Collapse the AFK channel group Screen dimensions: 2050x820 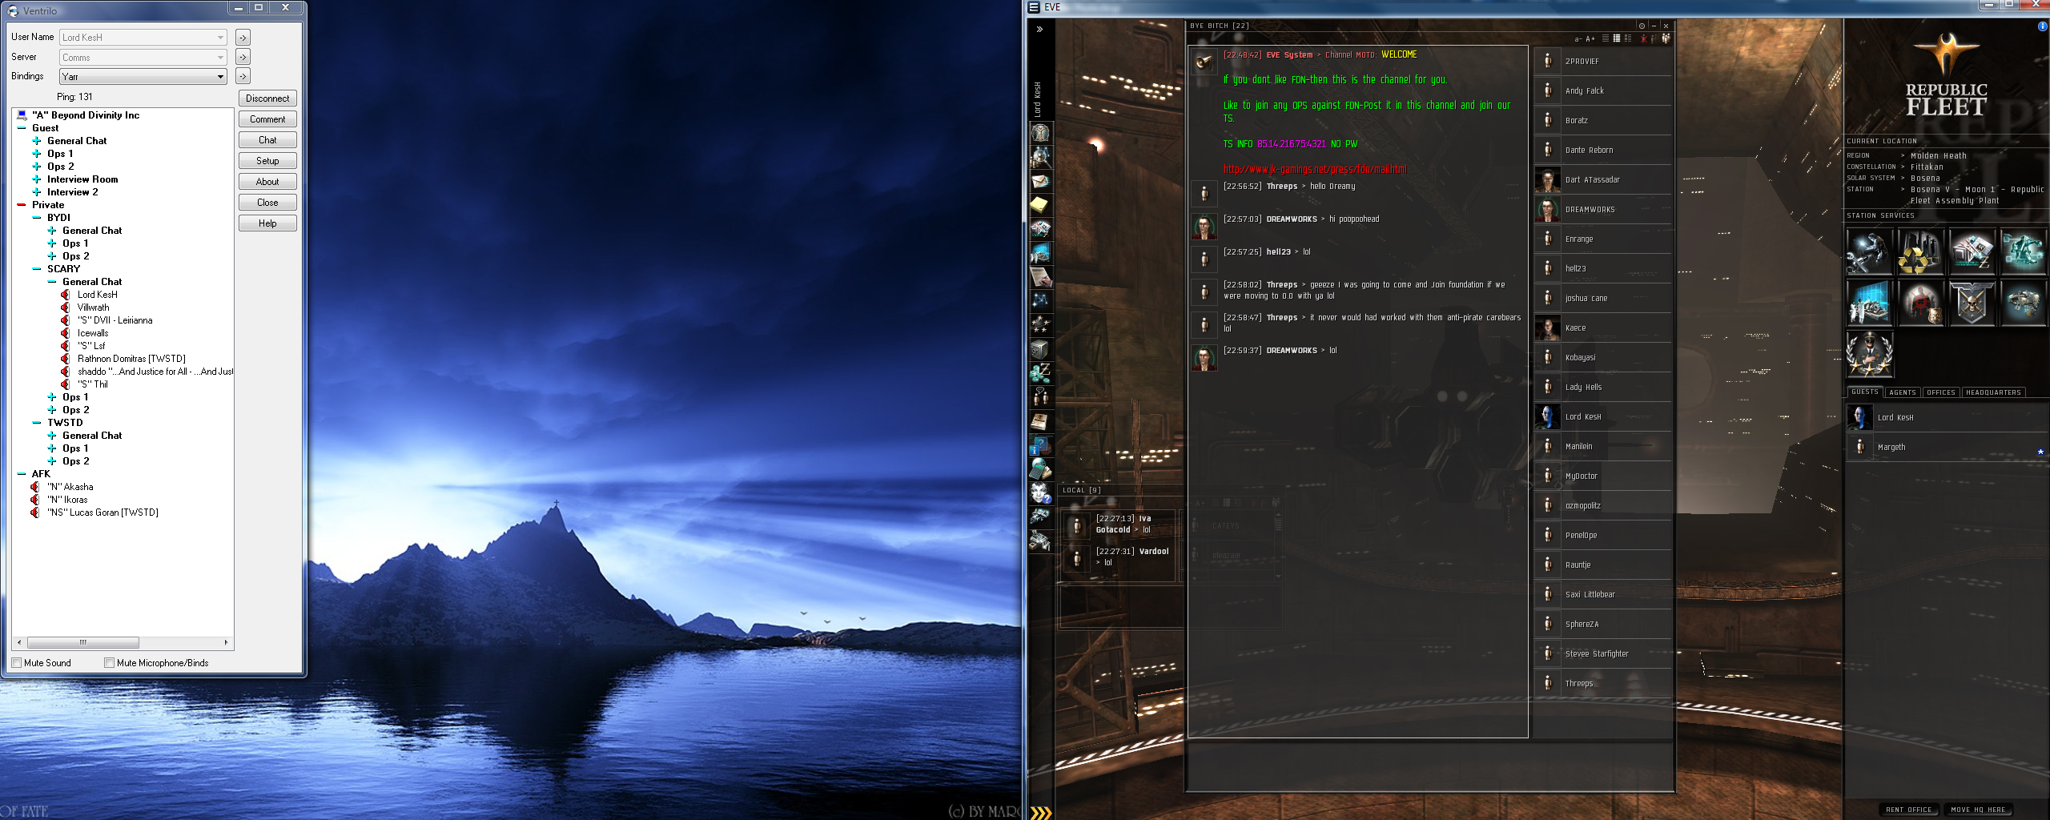point(22,474)
